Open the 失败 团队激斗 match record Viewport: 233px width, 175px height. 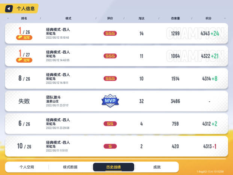click(116, 101)
